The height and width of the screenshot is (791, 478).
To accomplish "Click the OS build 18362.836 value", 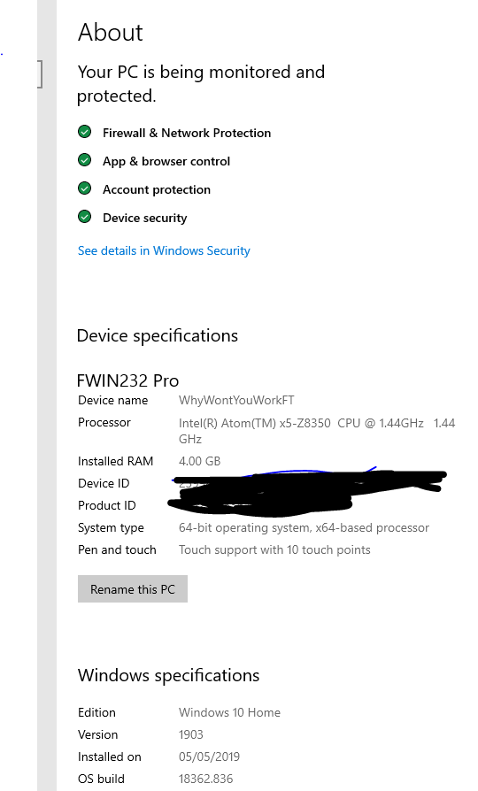I will (206, 779).
